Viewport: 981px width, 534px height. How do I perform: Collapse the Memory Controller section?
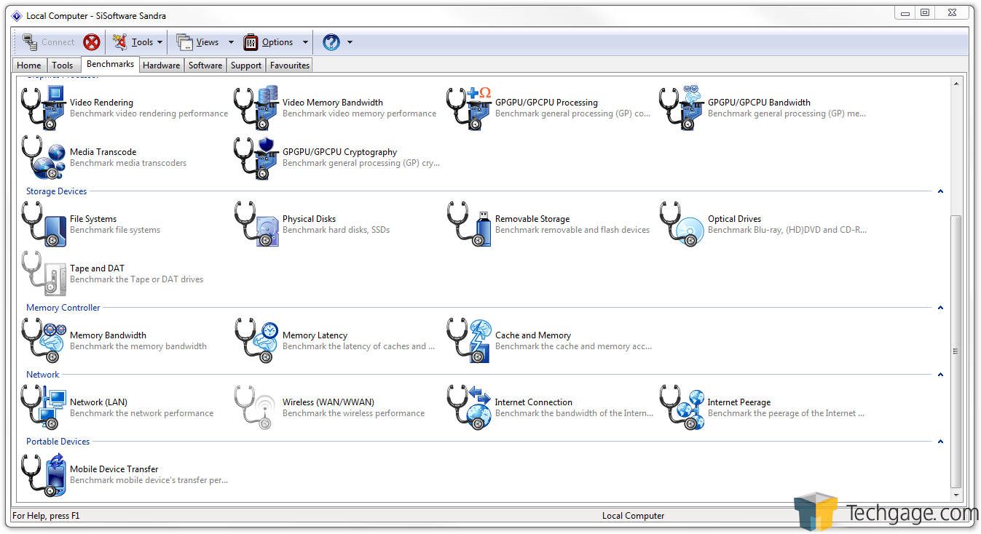tap(940, 308)
